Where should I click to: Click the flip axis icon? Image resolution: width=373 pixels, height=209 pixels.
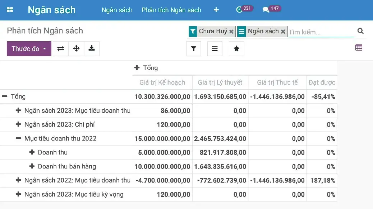tap(61, 49)
